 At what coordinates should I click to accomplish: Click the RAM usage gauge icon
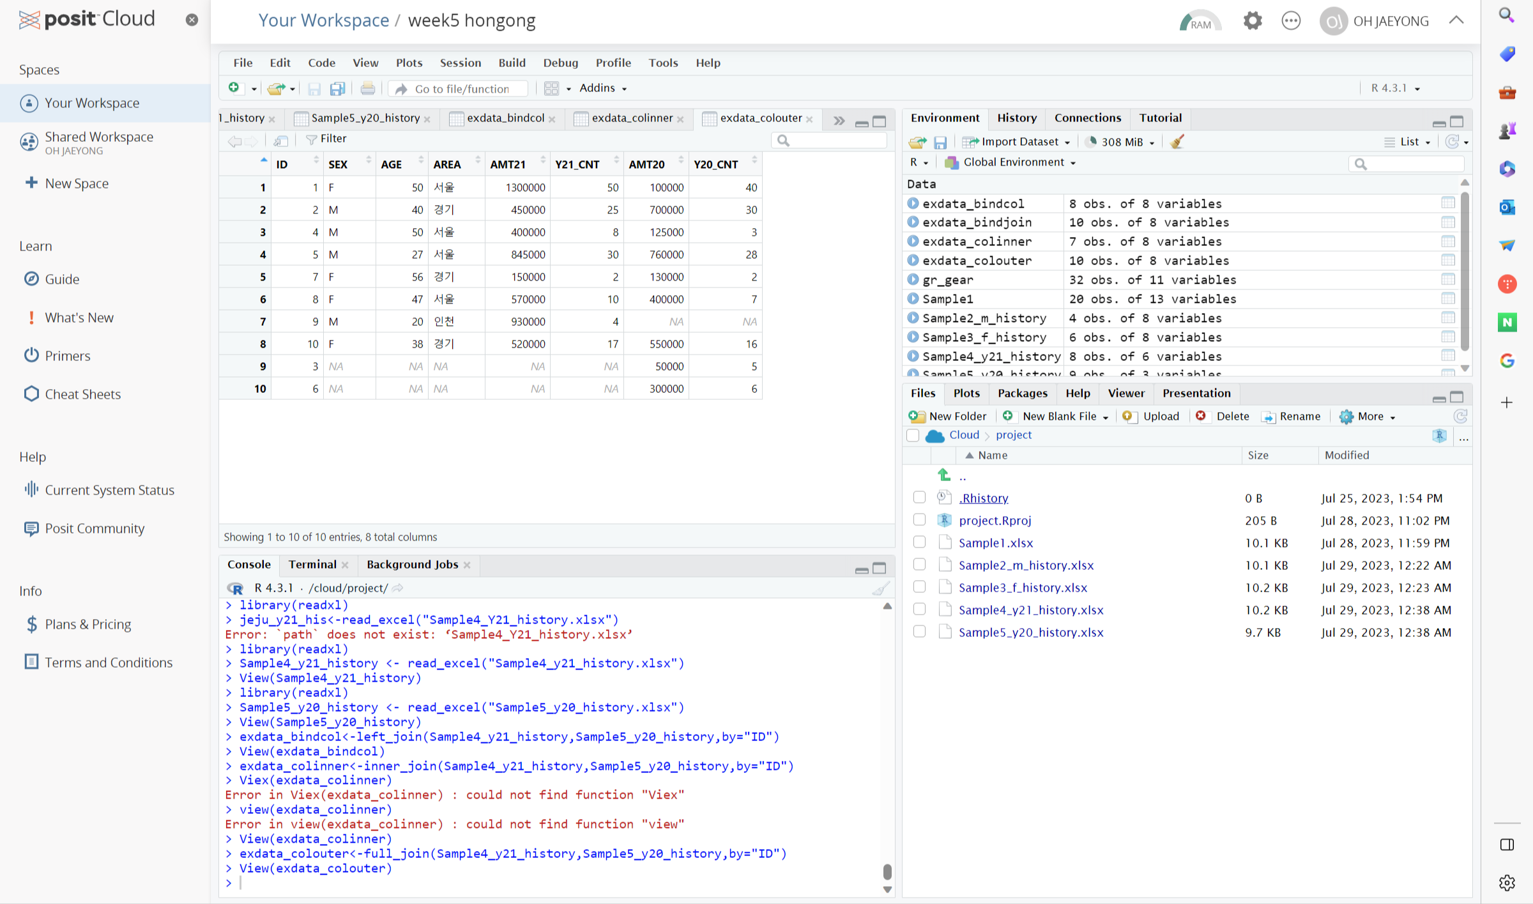(x=1200, y=21)
